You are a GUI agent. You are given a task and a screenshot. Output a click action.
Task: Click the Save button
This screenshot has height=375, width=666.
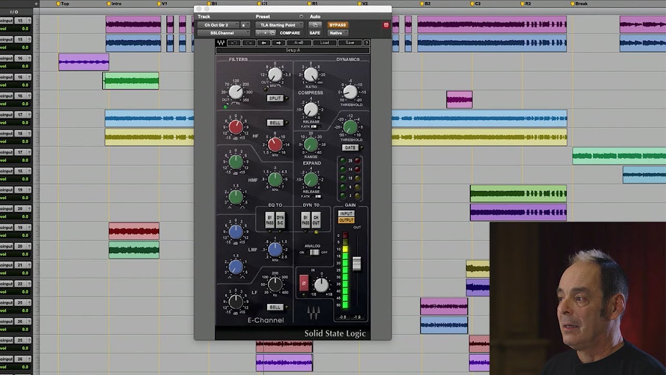click(350, 43)
